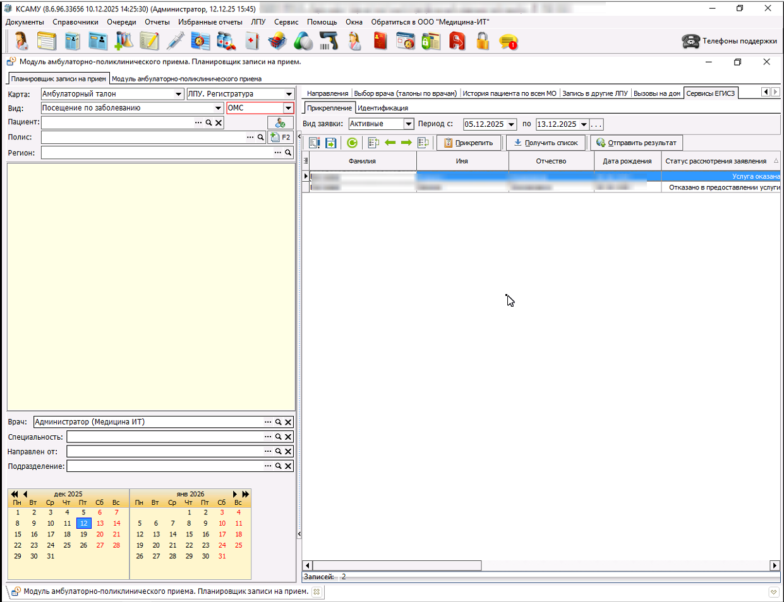Open the Отчеты menu
This screenshot has width=784, height=602.
(x=157, y=22)
